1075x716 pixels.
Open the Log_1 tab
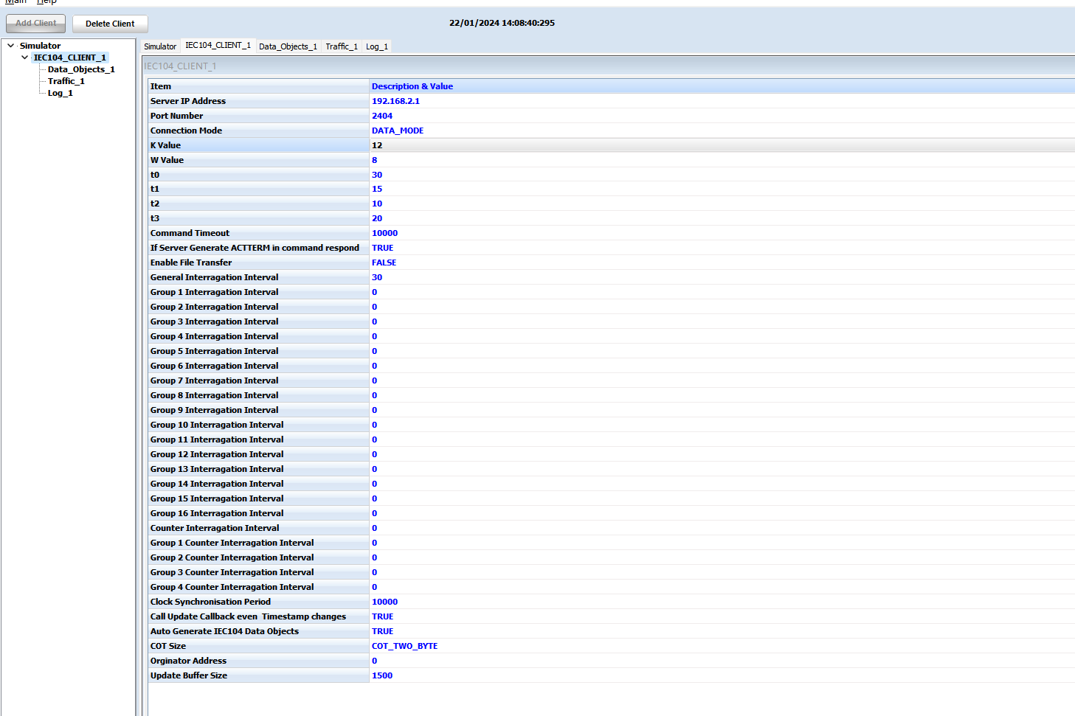coord(376,46)
